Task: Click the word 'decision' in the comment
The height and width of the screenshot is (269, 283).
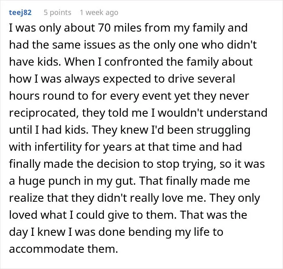Action: [118, 164]
